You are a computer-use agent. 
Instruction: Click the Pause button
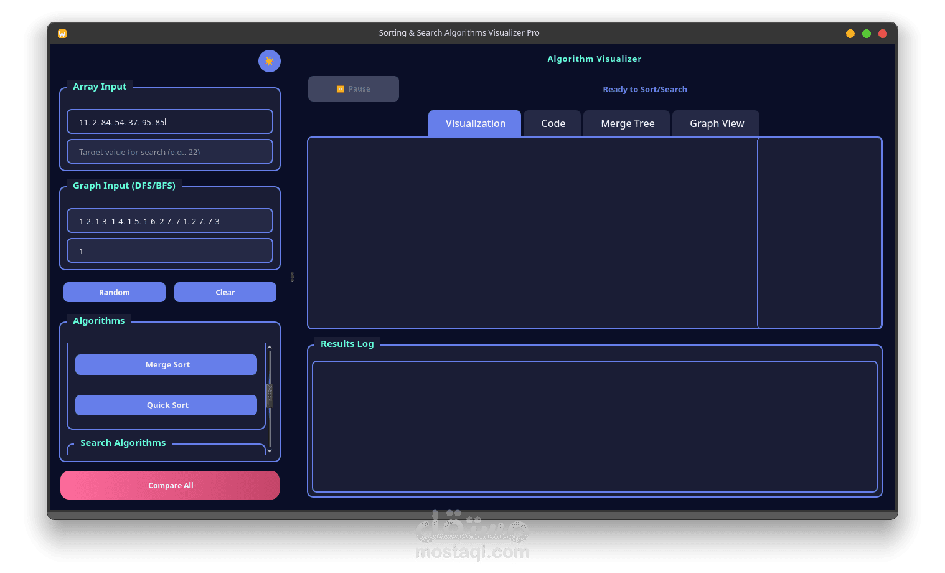tap(354, 89)
